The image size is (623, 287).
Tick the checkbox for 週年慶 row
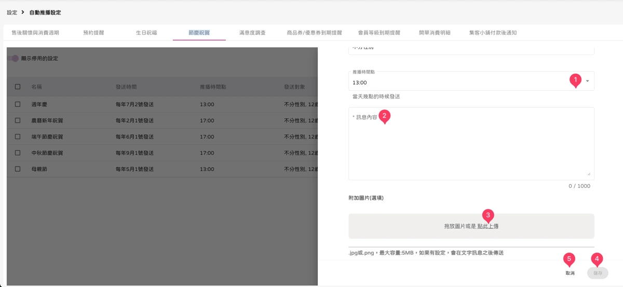(18, 104)
